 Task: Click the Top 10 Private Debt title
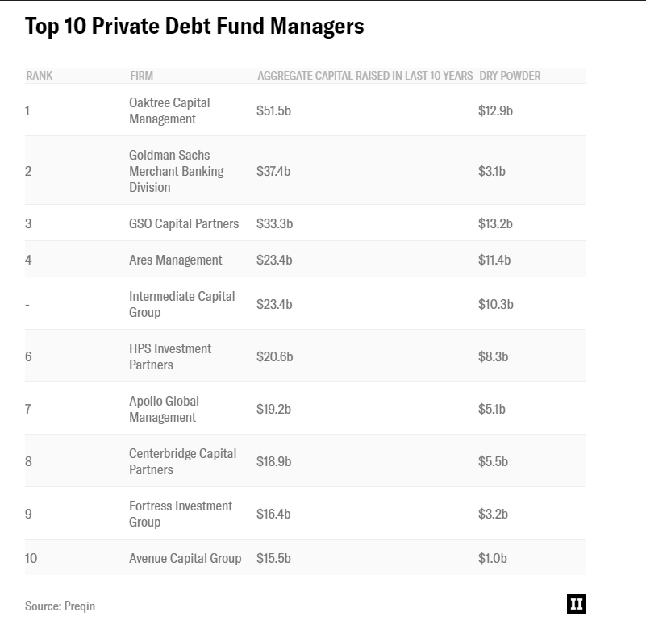pos(194,26)
